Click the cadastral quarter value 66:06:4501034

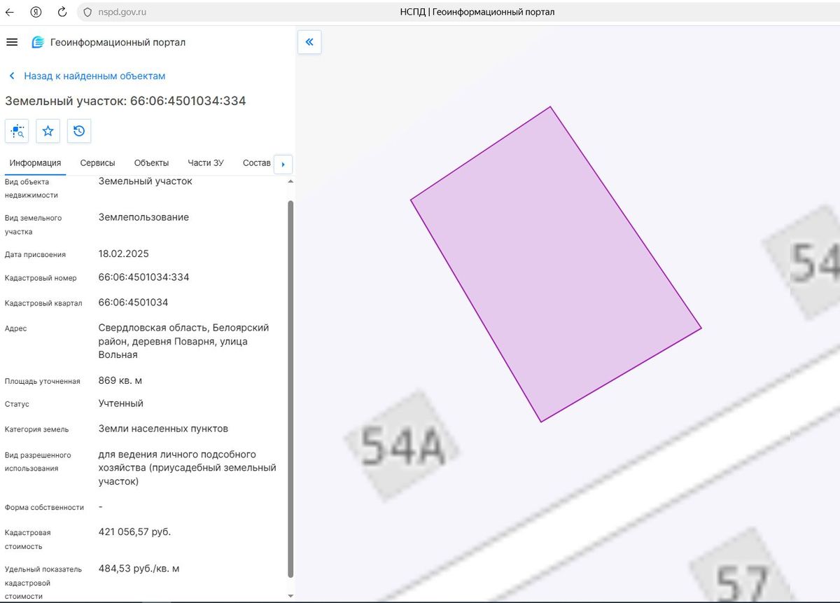pyautogui.click(x=133, y=303)
